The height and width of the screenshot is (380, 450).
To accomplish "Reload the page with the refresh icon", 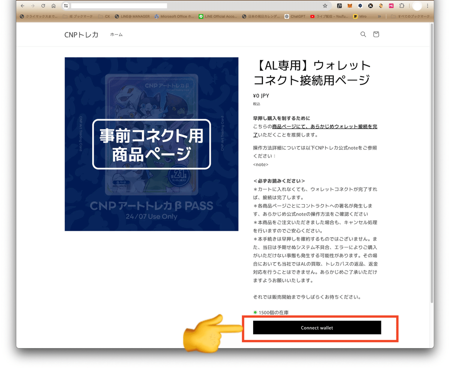I will [x=43, y=6].
